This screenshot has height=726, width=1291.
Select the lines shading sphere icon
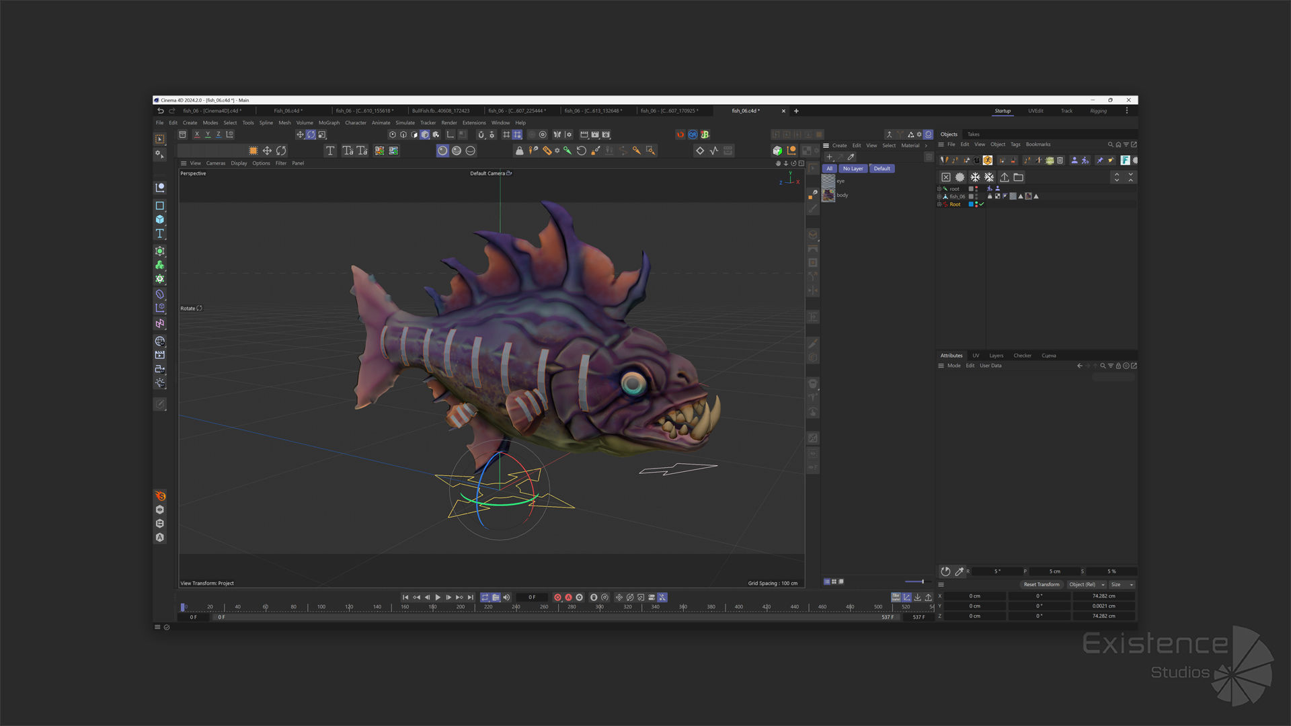tap(471, 151)
